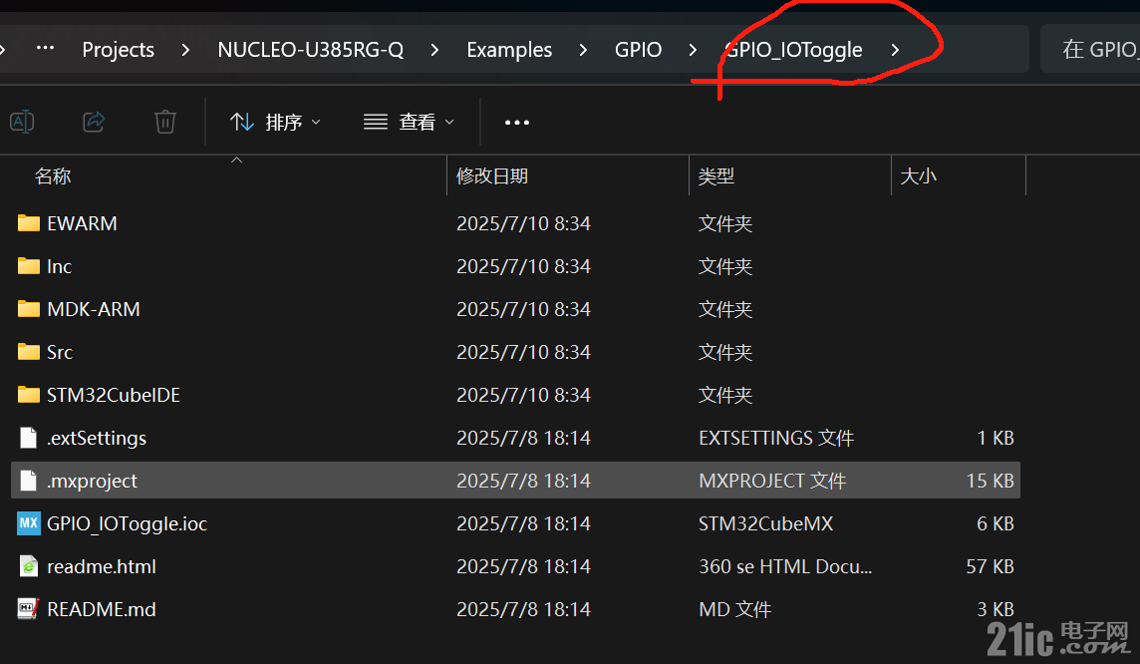Go to Examples in breadcrumb
The image size is (1140, 664).
pyautogui.click(x=509, y=50)
